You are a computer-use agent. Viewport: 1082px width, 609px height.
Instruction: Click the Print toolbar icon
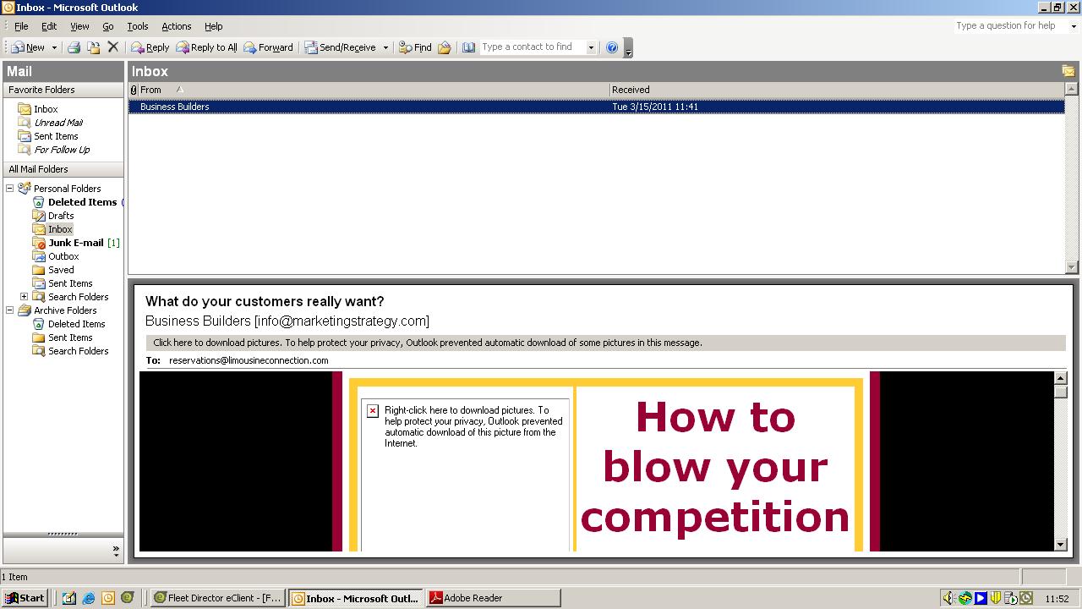coord(74,47)
